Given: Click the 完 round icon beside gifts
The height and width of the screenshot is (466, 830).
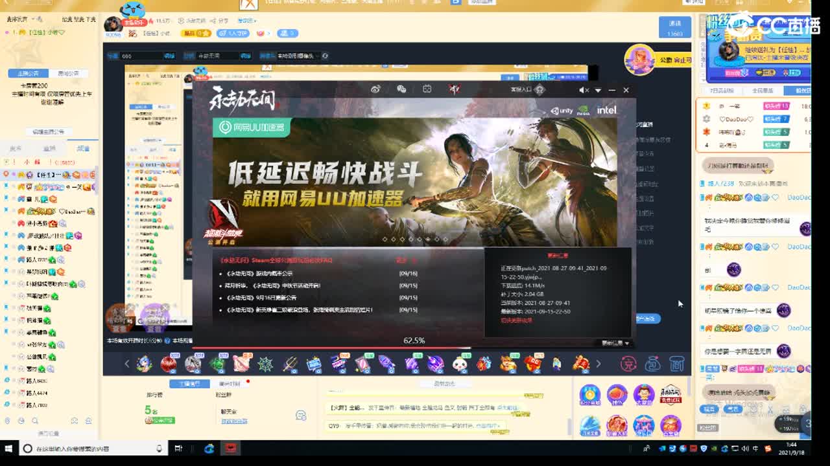Looking at the screenshot, I should (x=628, y=364).
